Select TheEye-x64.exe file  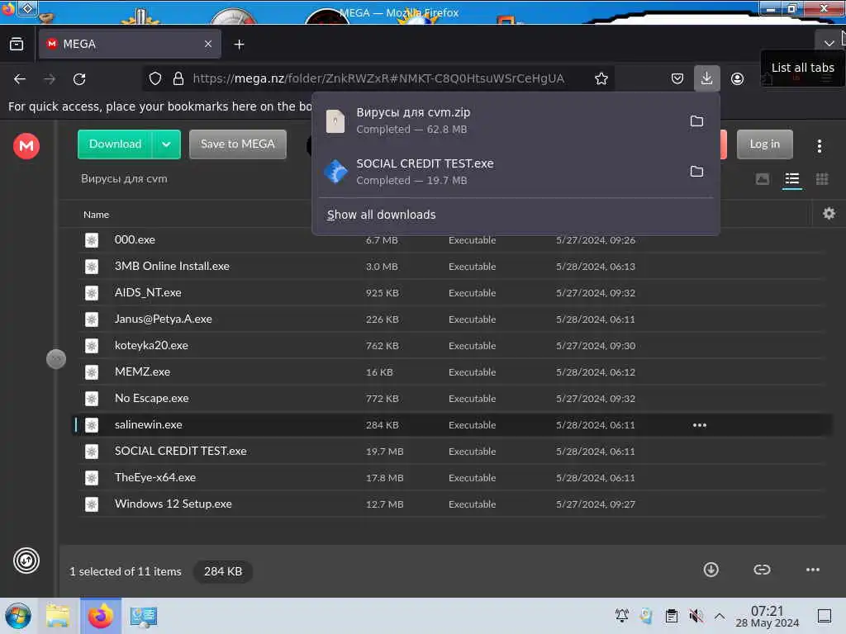pyautogui.click(x=454, y=478)
